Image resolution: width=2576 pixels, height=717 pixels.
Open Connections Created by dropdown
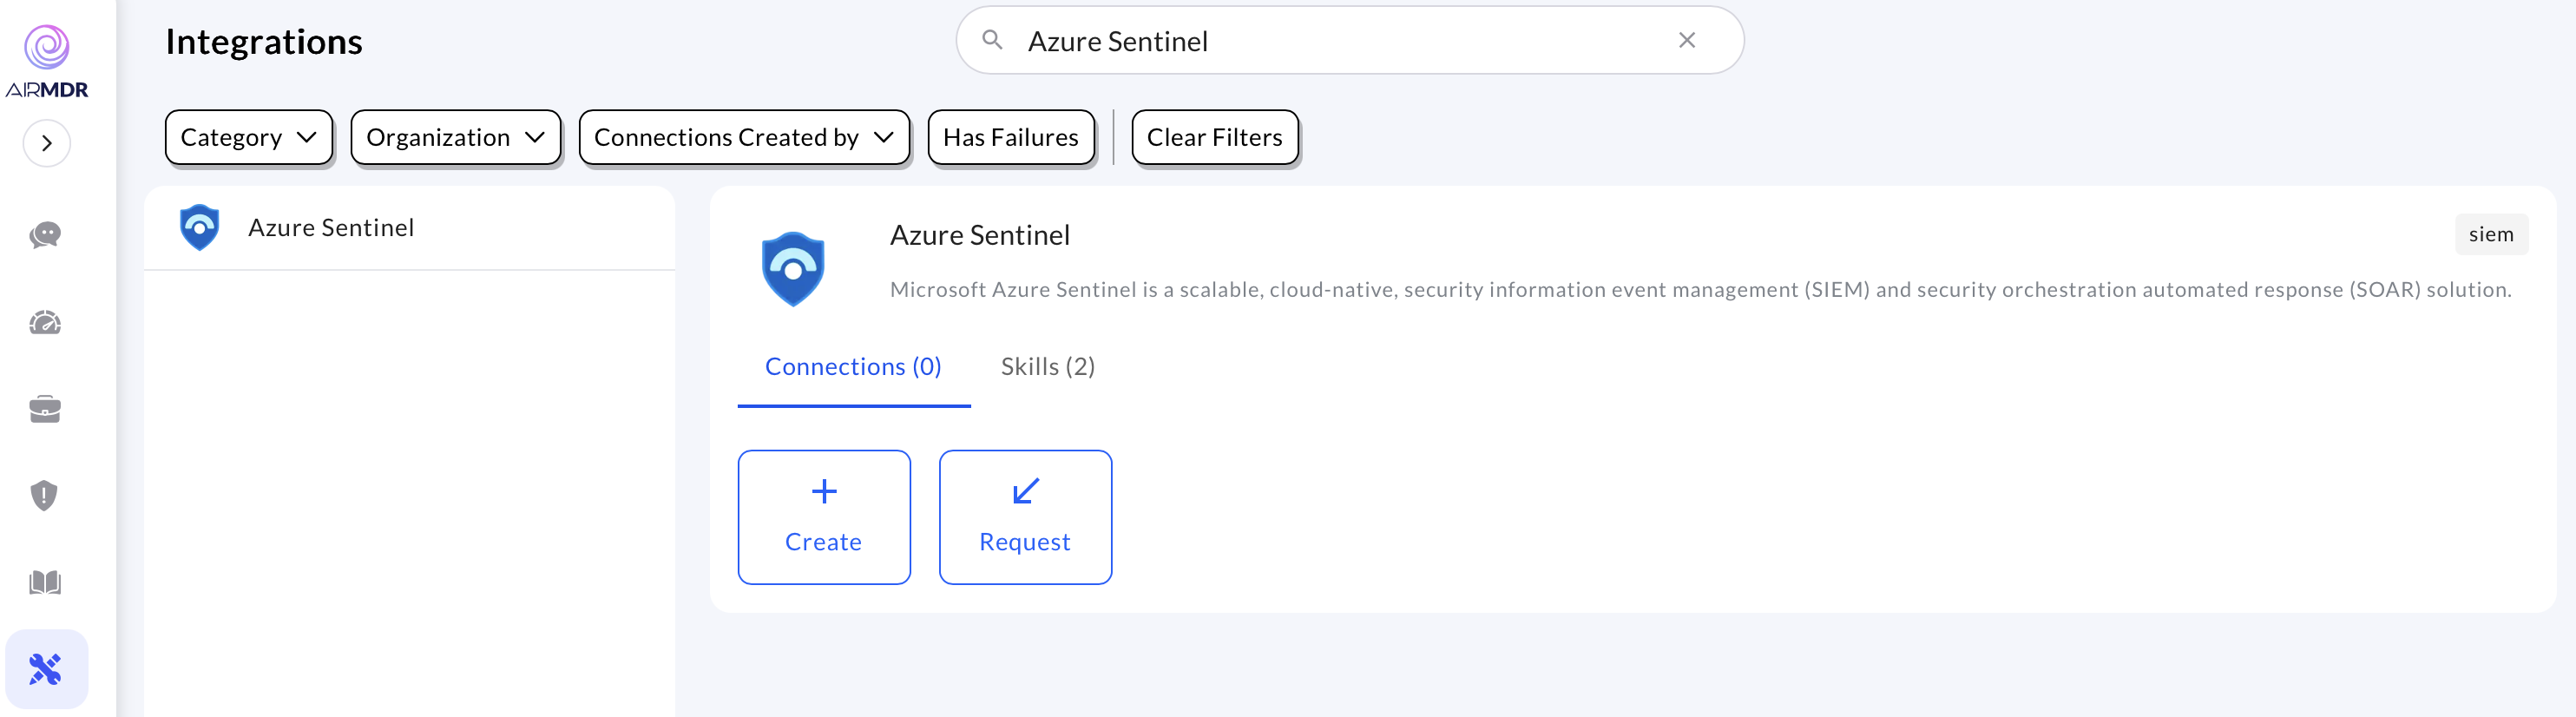pyautogui.click(x=743, y=137)
